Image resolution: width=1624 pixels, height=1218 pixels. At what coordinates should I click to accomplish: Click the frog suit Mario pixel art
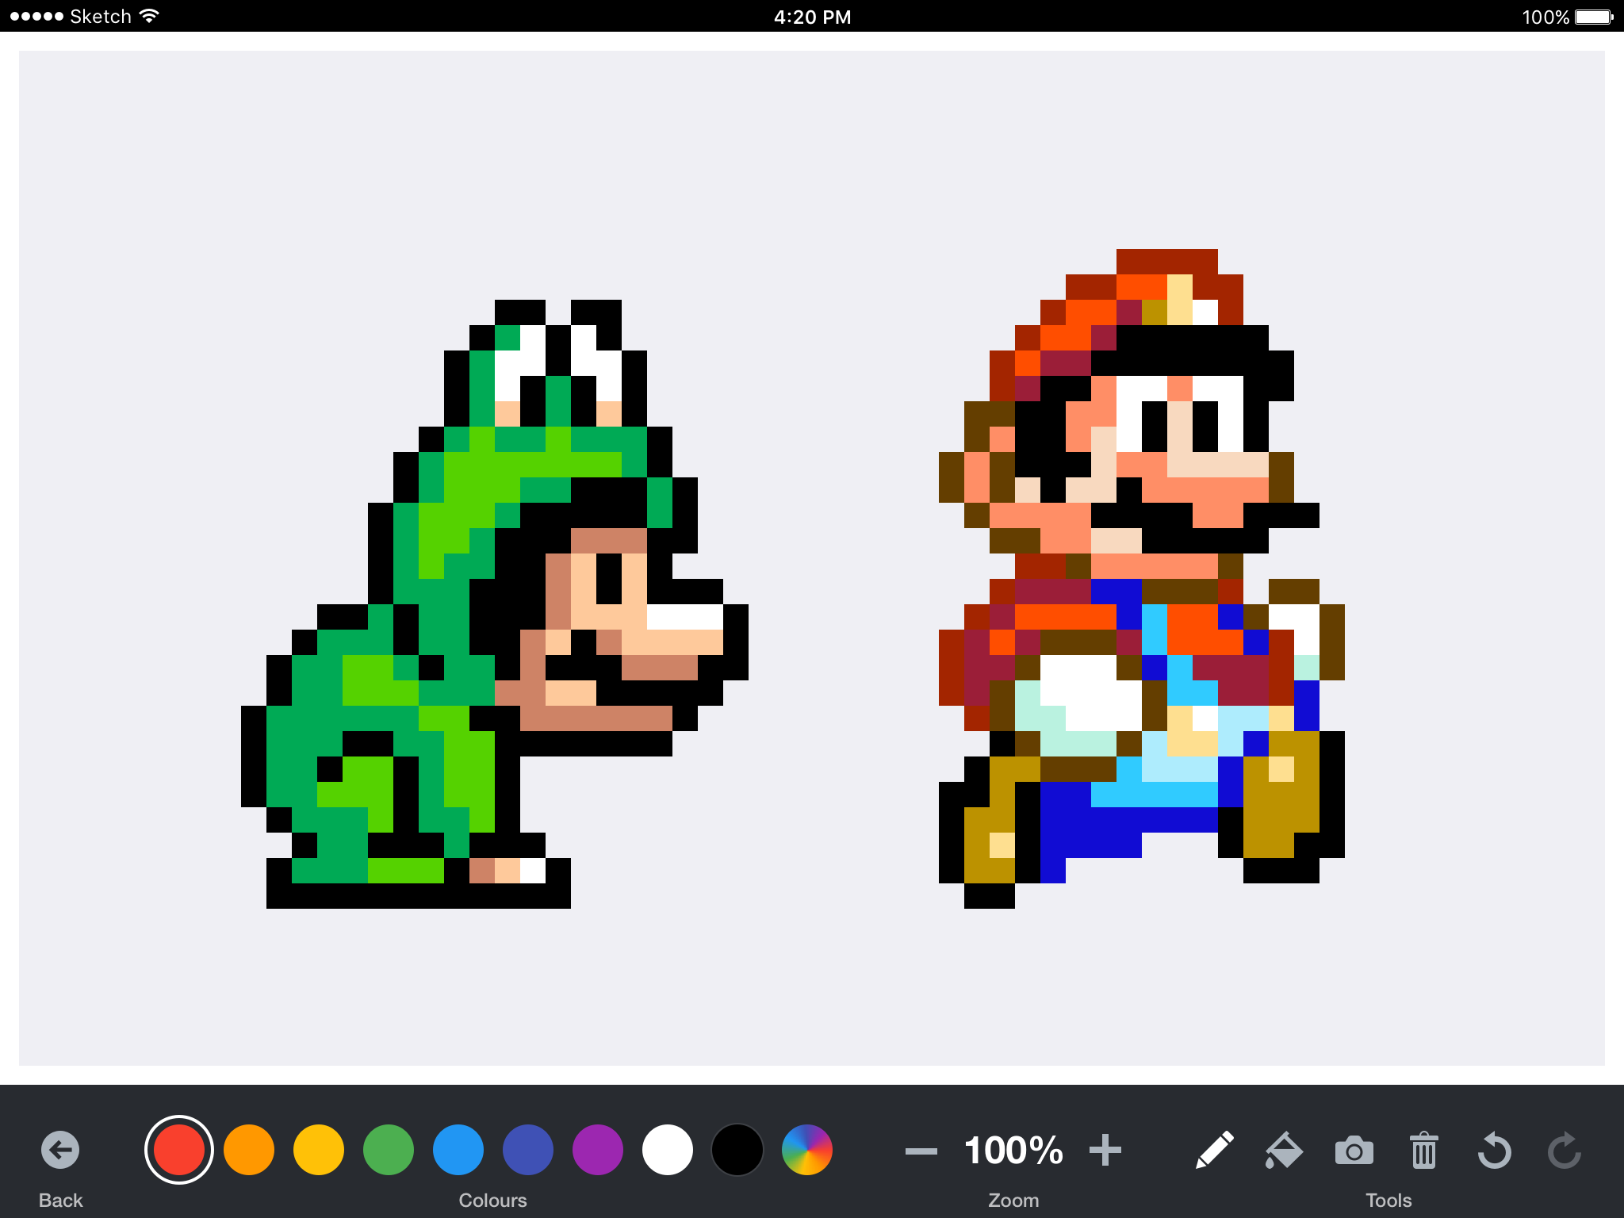[495, 604]
